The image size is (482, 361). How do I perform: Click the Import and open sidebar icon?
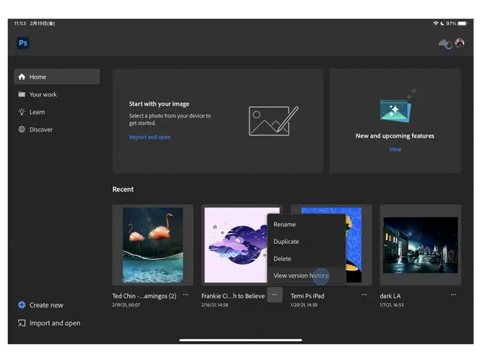point(22,323)
